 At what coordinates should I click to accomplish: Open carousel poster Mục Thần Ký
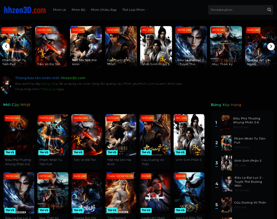pos(226,46)
